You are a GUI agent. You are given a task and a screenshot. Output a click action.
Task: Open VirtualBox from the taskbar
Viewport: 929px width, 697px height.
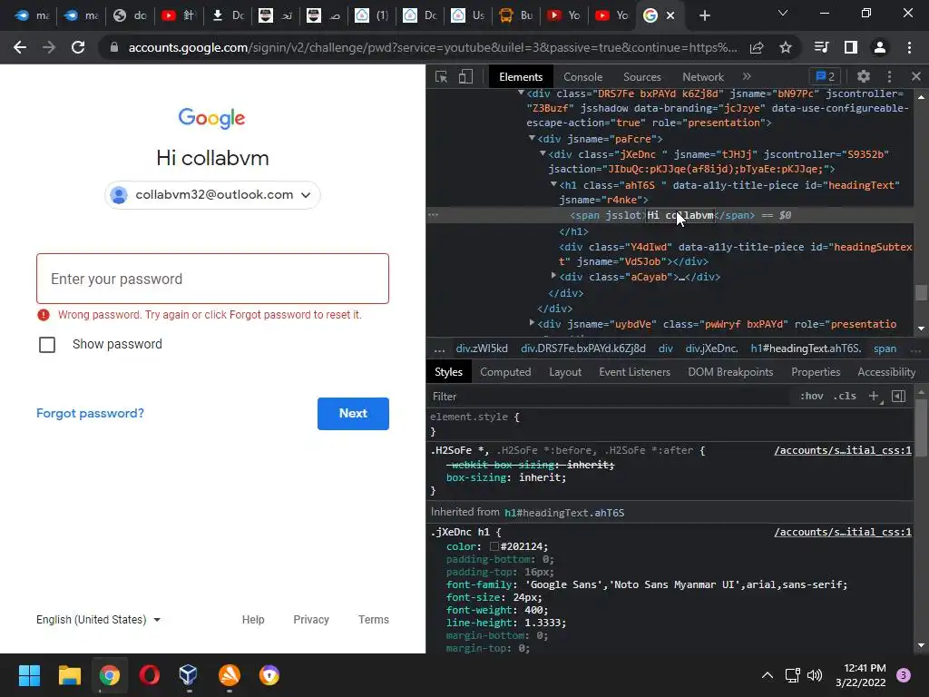coord(189,675)
